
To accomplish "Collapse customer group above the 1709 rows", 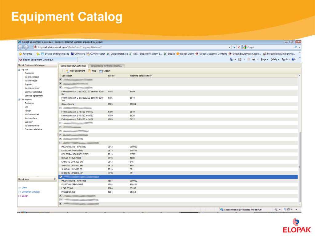I will 61,108.
